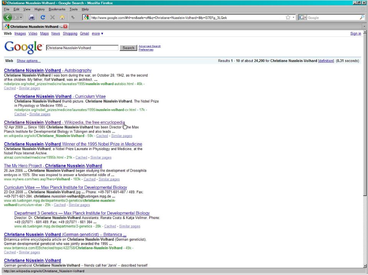Screen dimensions: 368x275
Task: Click the vertical scrollbar thumb
Action: click(365, 115)
